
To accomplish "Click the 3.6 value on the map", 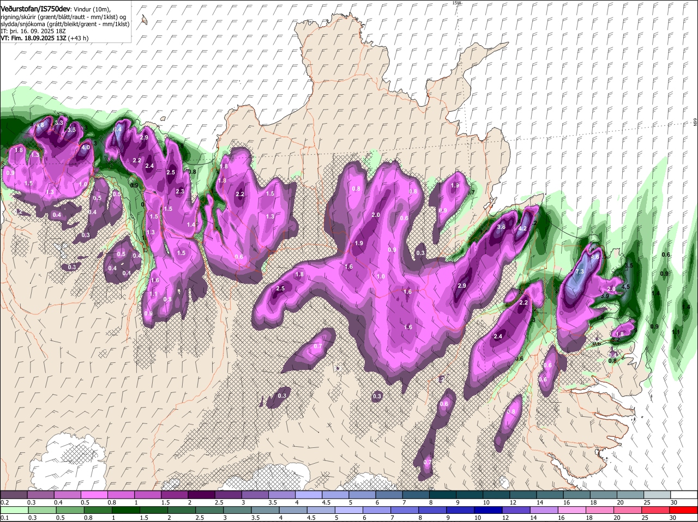I will point(502,227).
